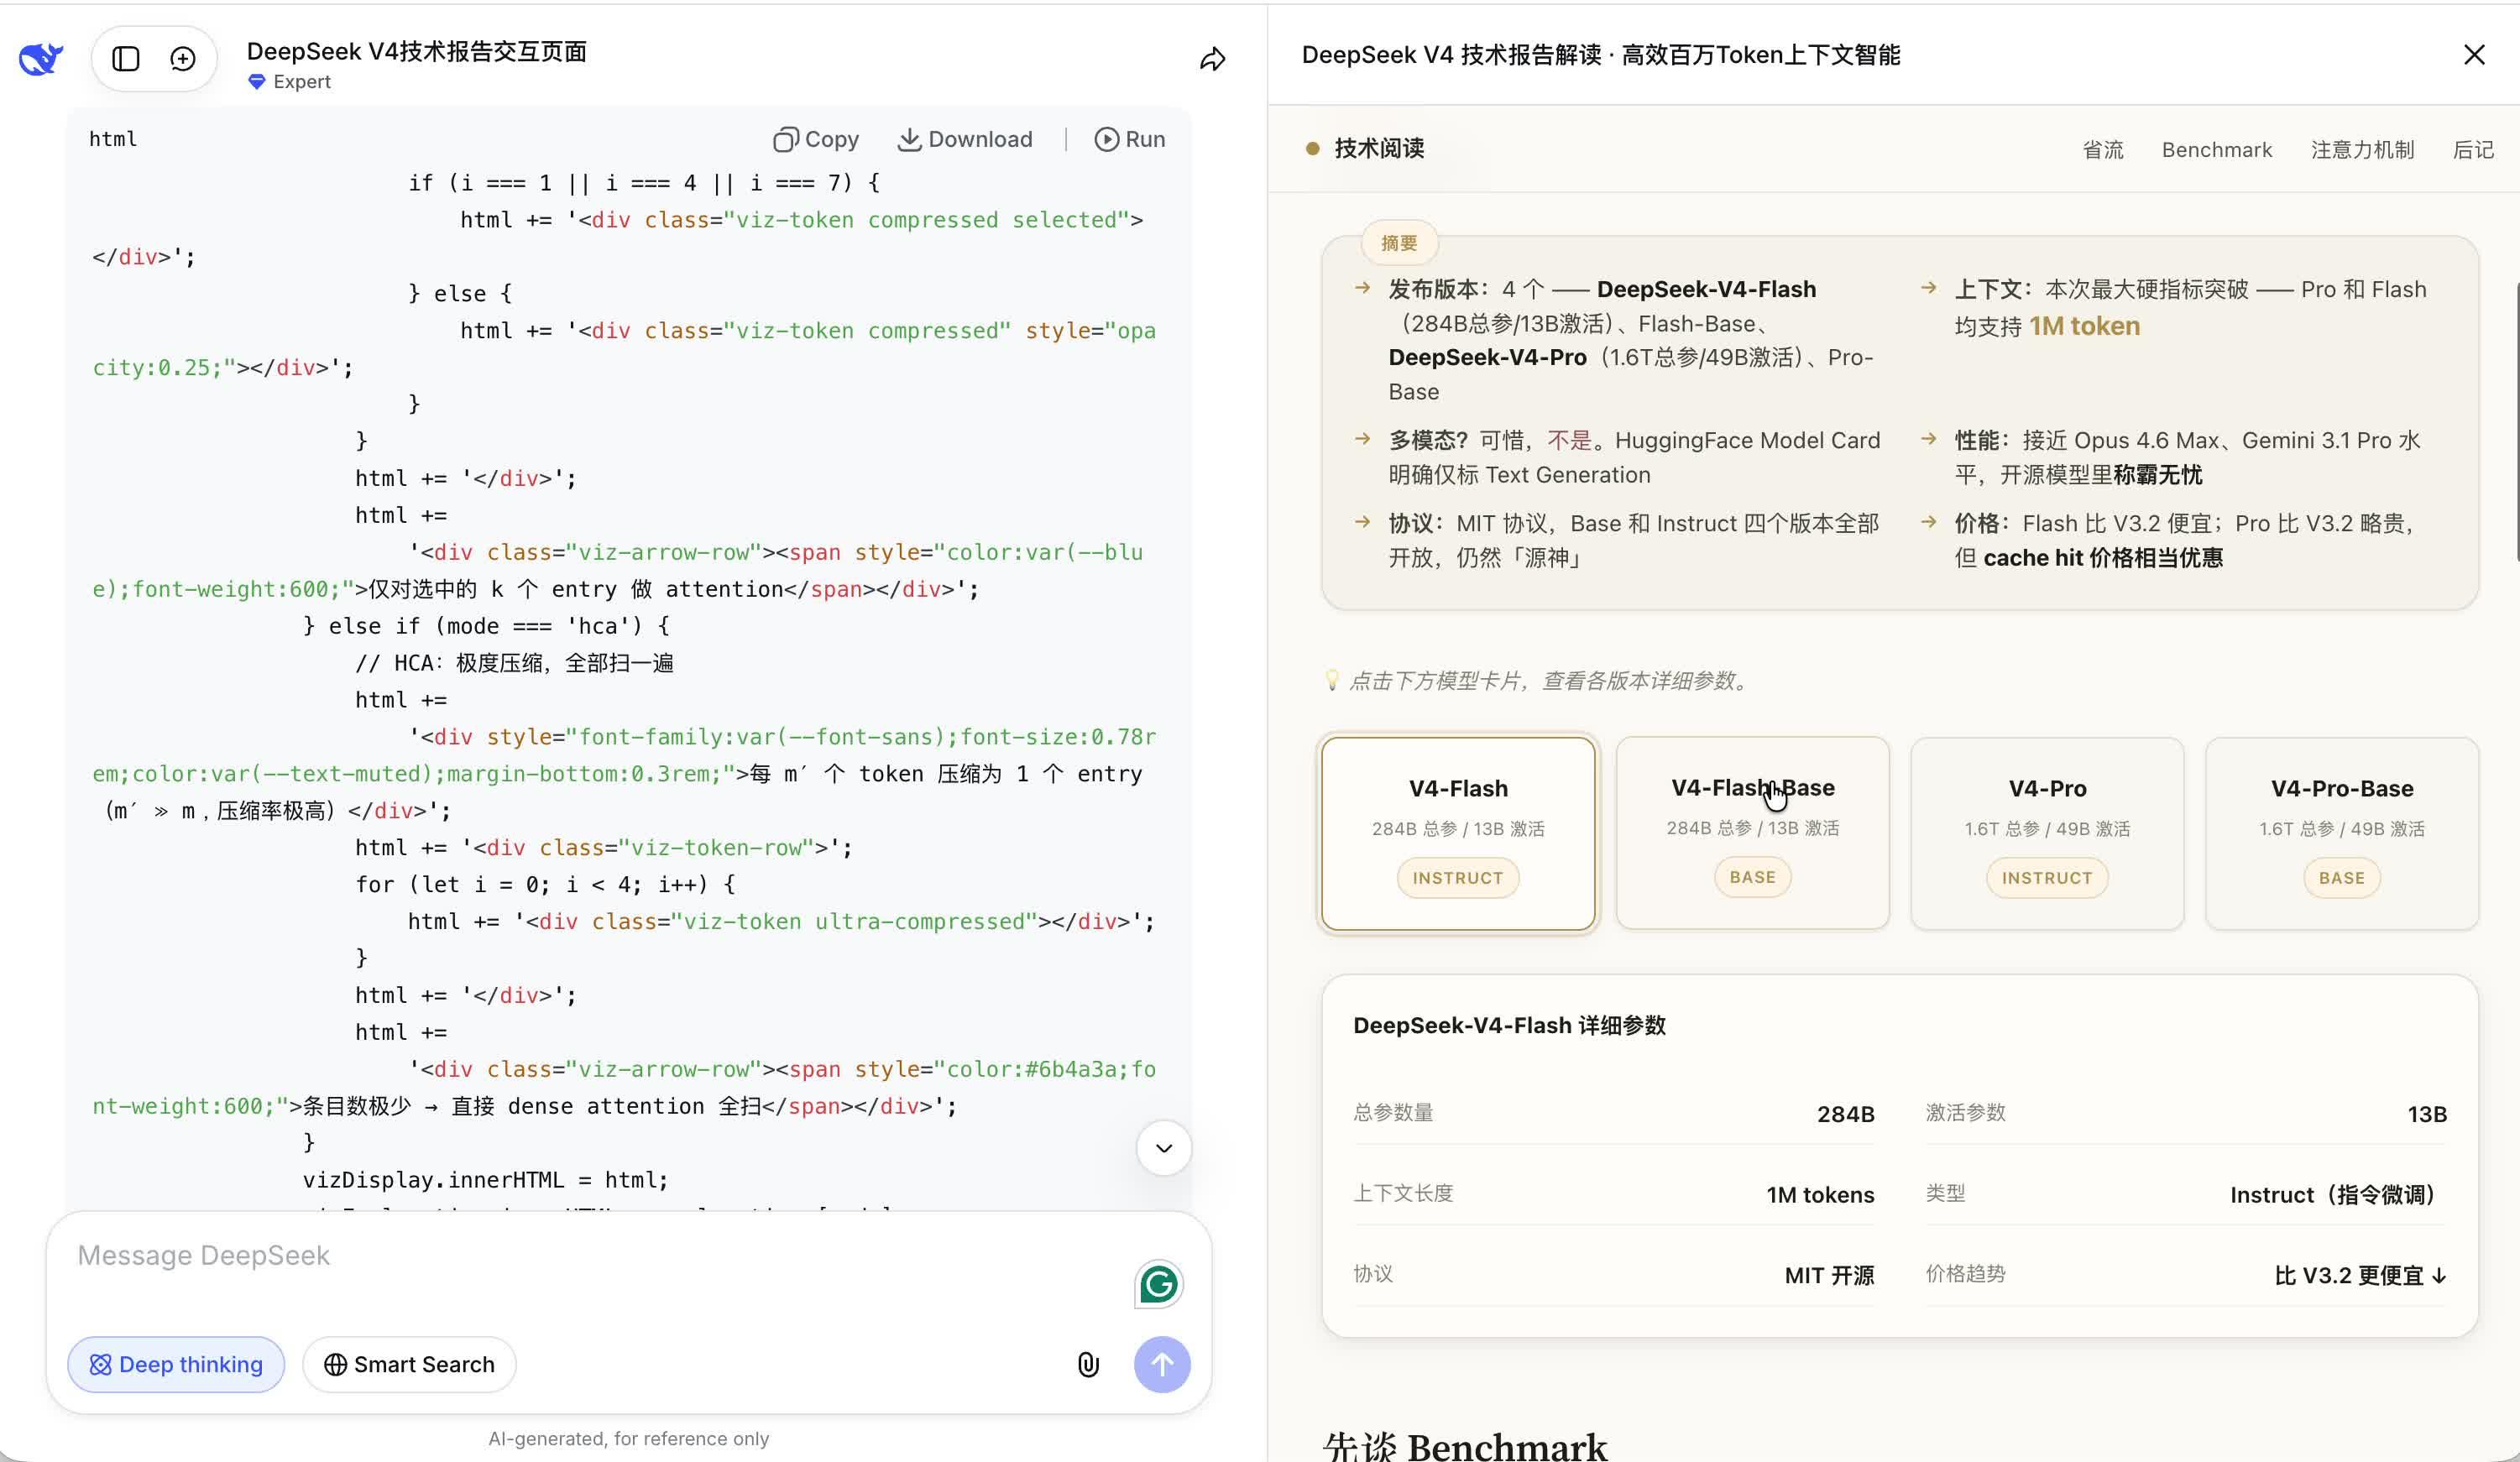Share this conversation via arrow icon
Image resolution: width=2520 pixels, height=1462 pixels.
tap(1213, 59)
